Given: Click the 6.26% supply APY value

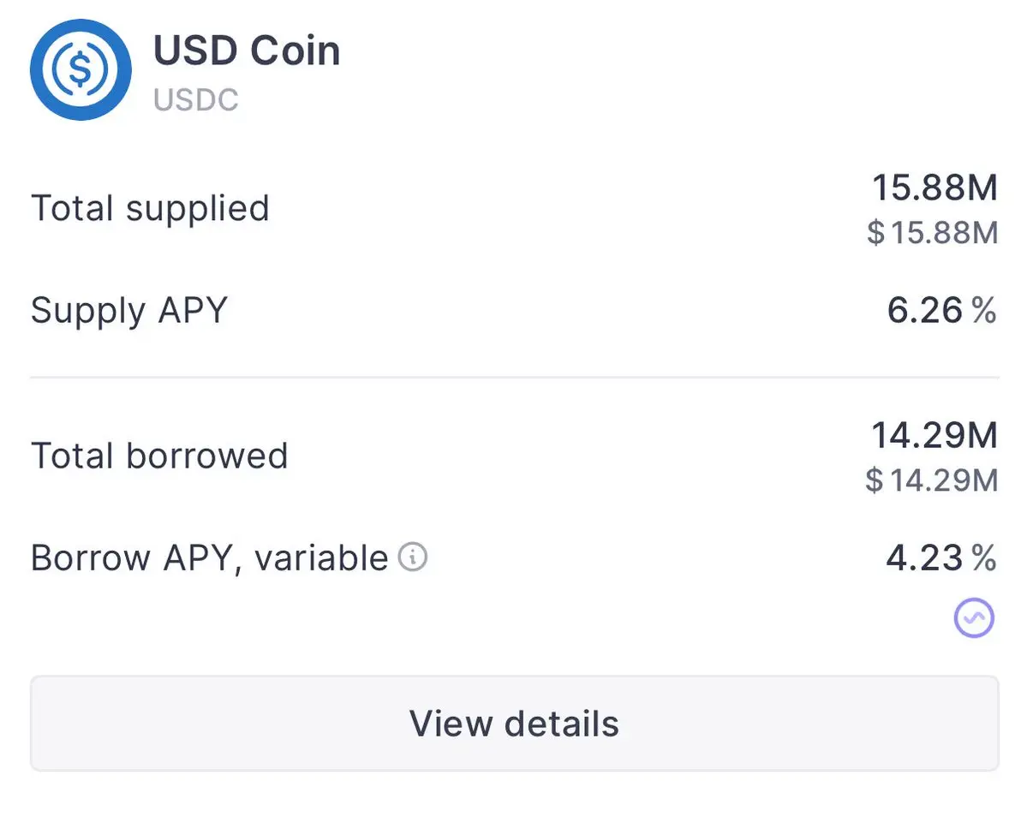Looking at the screenshot, I should [x=941, y=310].
